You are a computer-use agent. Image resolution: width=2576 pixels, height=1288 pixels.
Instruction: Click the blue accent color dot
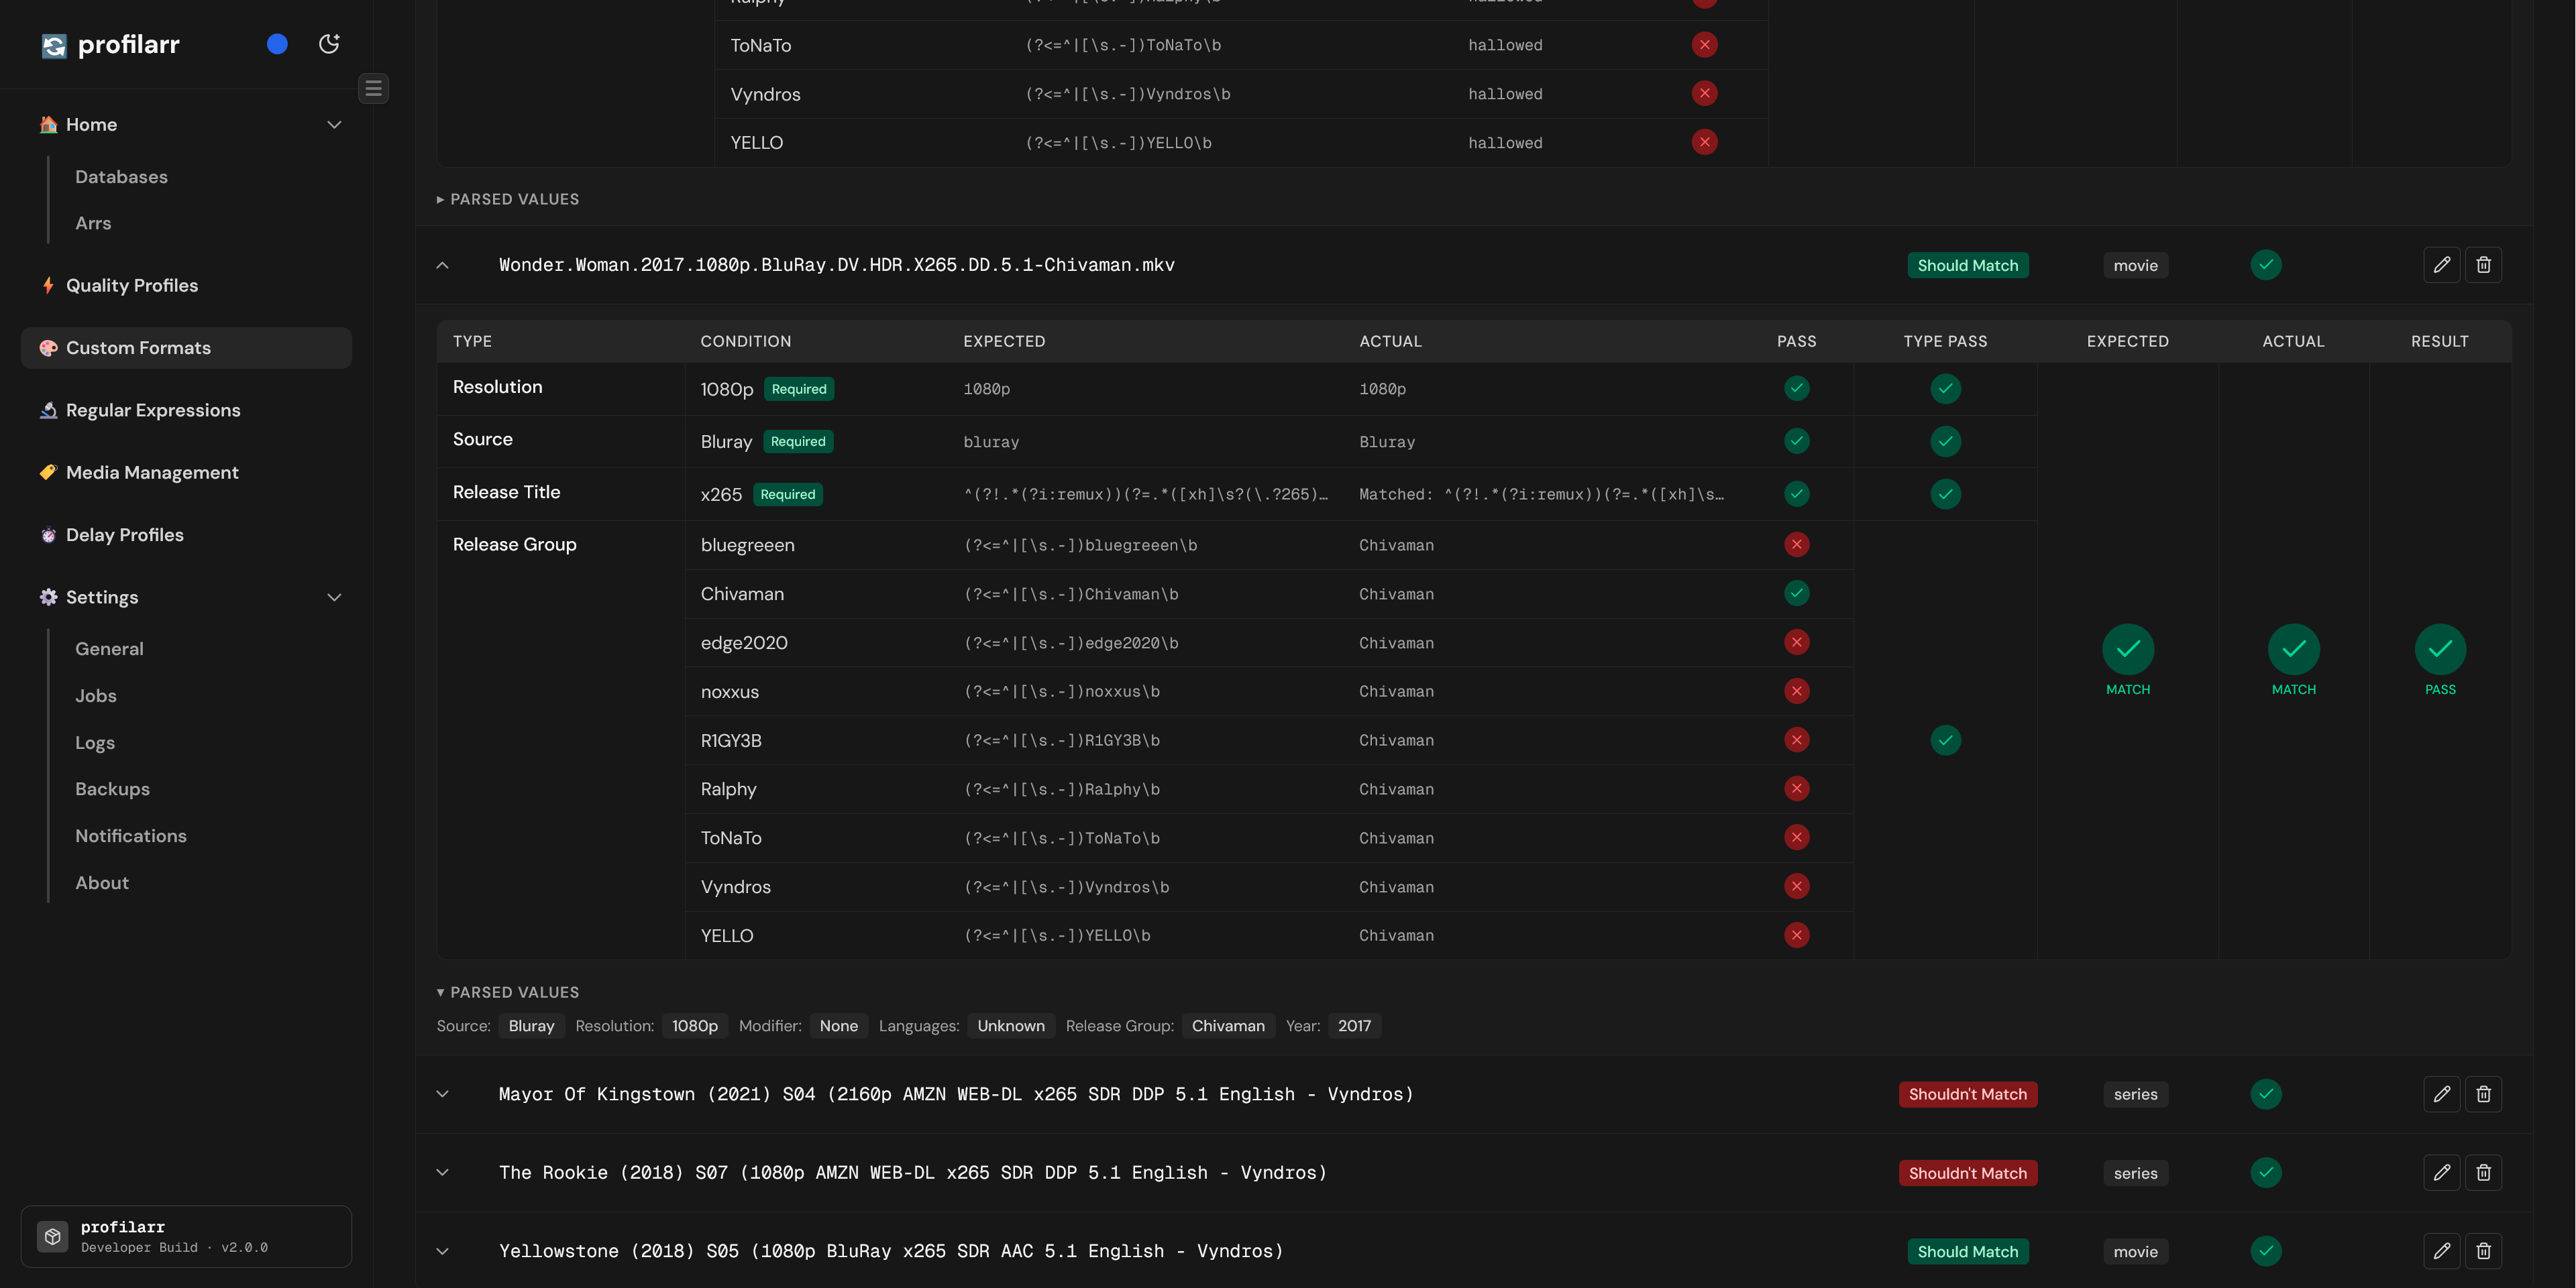(x=277, y=44)
